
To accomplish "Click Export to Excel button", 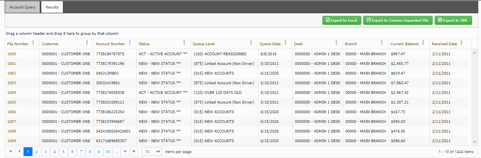I will click(341, 20).
